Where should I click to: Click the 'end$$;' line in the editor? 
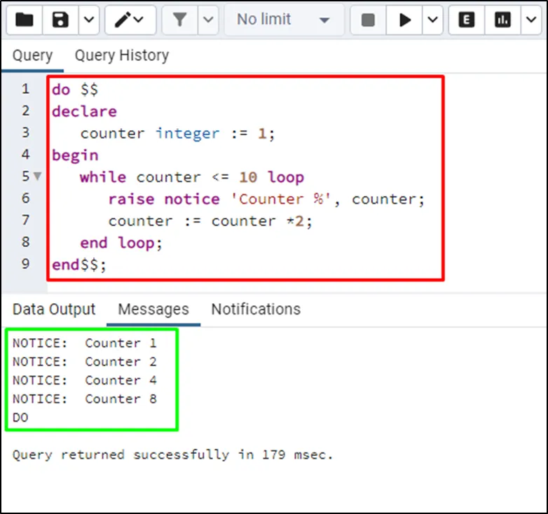pyautogui.click(x=78, y=265)
